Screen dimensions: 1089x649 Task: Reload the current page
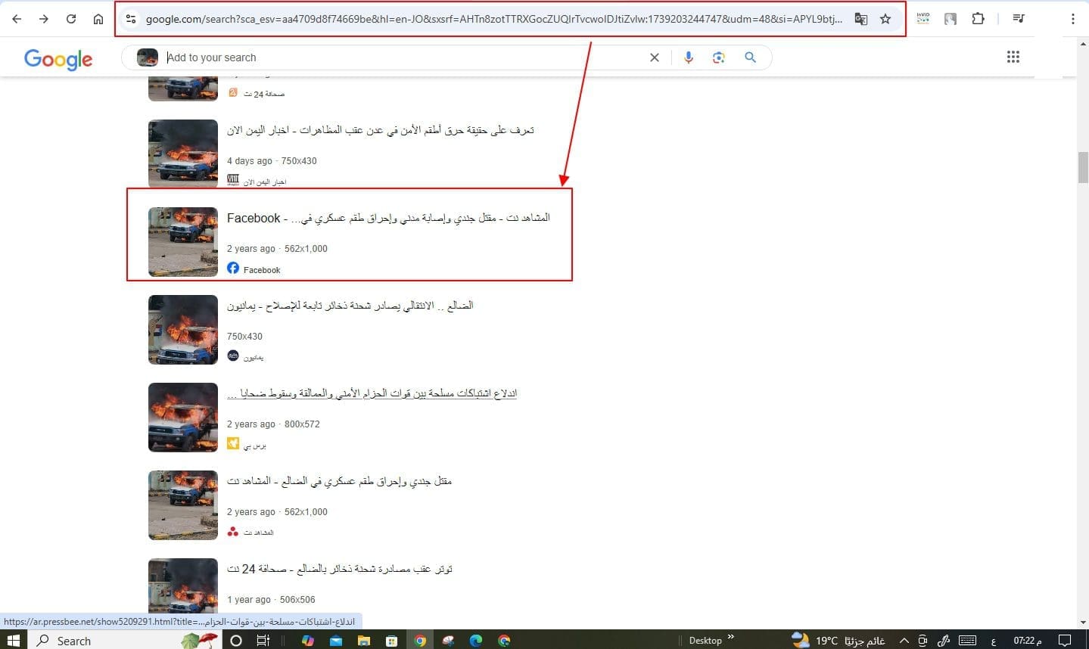pyautogui.click(x=71, y=19)
